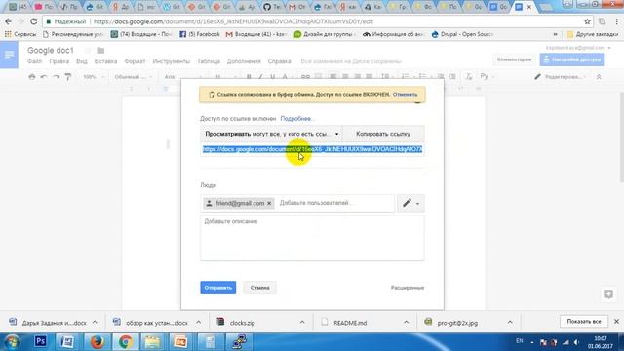
Task: Open the Расширенные link
Action: 408,288
